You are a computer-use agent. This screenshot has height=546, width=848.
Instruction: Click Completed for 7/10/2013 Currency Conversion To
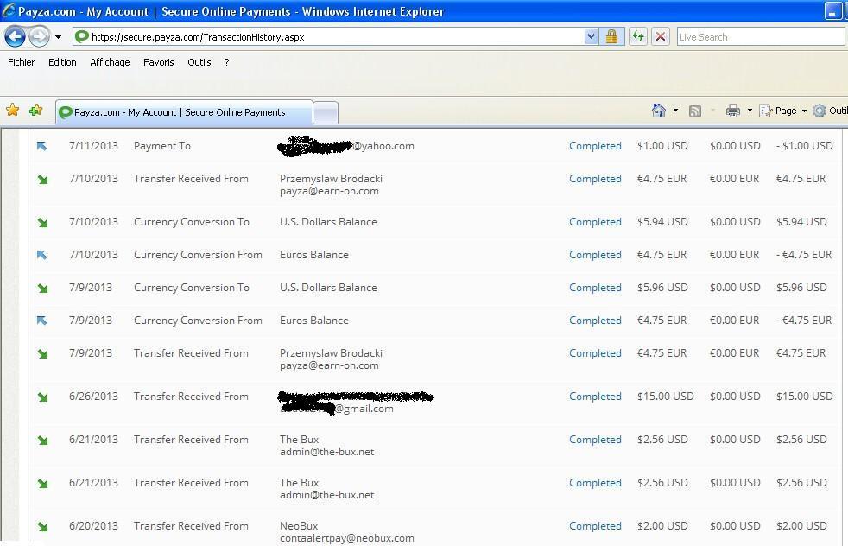click(x=595, y=222)
